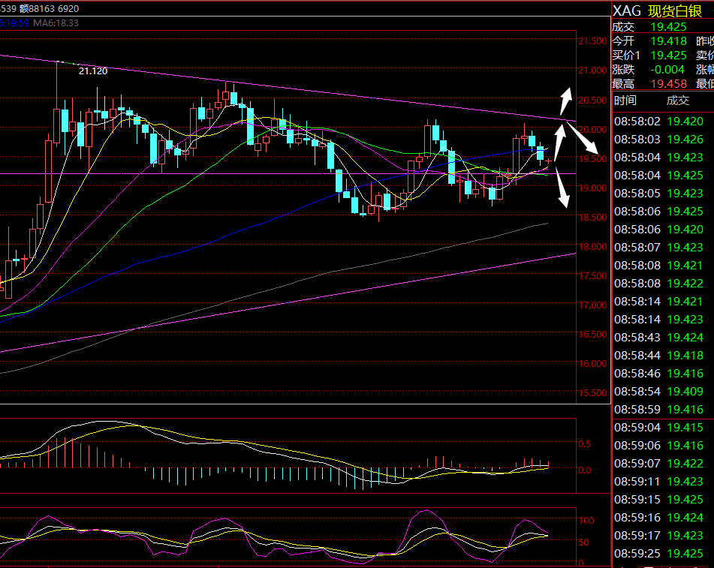Image resolution: width=714 pixels, height=568 pixels.
Task: Click the 21.500 price axis label
Action: tap(592, 41)
